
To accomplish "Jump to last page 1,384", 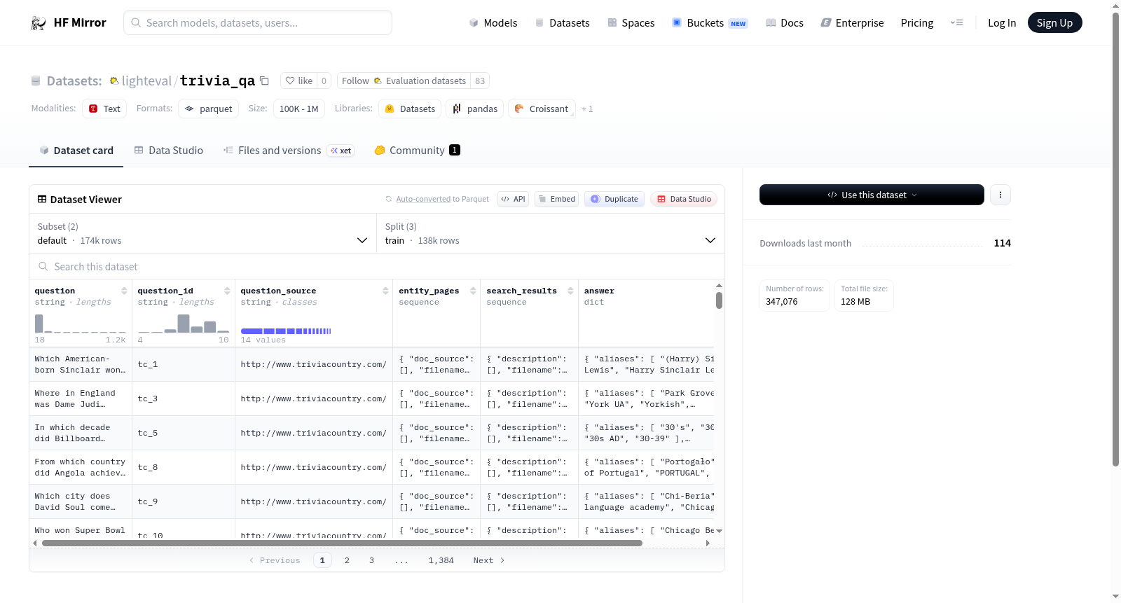I will (441, 560).
